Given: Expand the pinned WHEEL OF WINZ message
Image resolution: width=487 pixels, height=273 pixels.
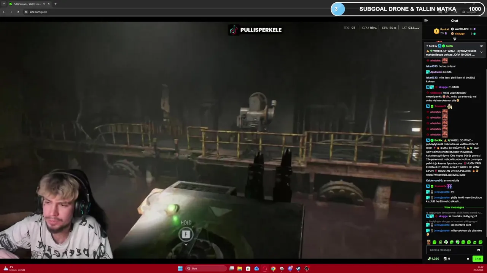Looking at the screenshot, I should click(481, 52).
